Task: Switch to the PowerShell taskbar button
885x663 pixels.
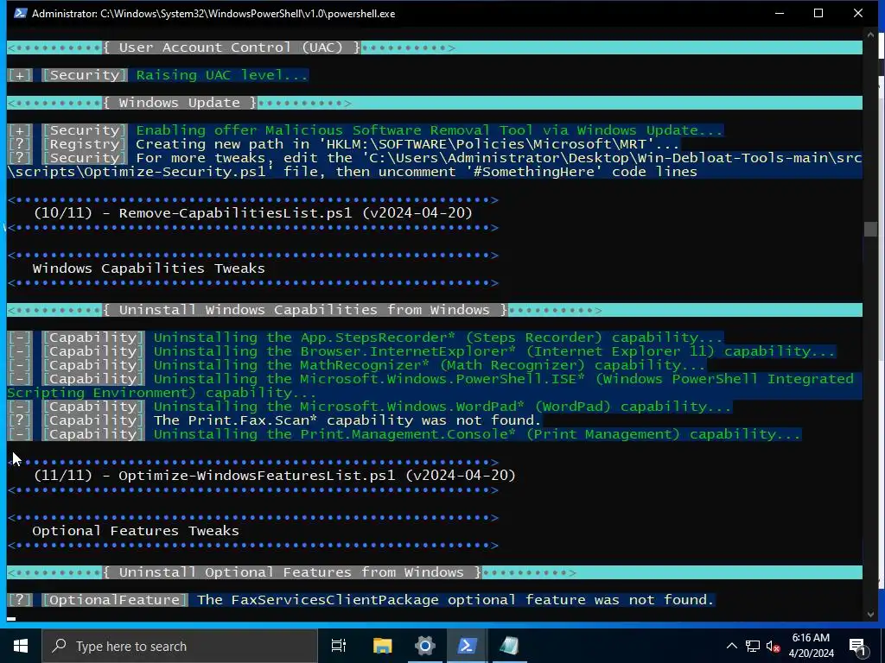Action: (467, 646)
